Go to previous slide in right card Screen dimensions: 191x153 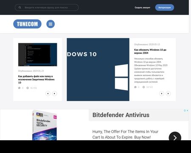pos(162,93)
